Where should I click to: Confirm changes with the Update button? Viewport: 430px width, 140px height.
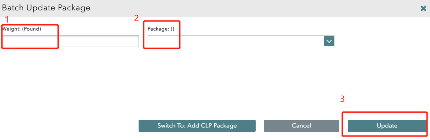[x=387, y=126]
